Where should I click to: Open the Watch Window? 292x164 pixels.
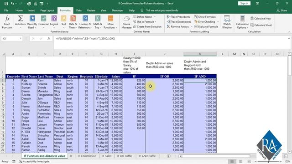227,22
